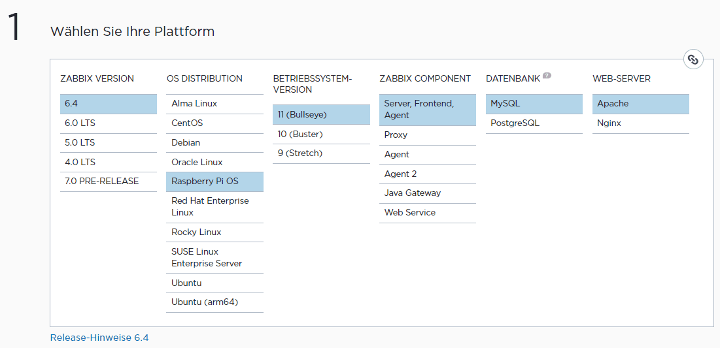Choose Zabbix version 7.0 PRE-RELEASE
Screen dimensions: 720x348
point(108,182)
